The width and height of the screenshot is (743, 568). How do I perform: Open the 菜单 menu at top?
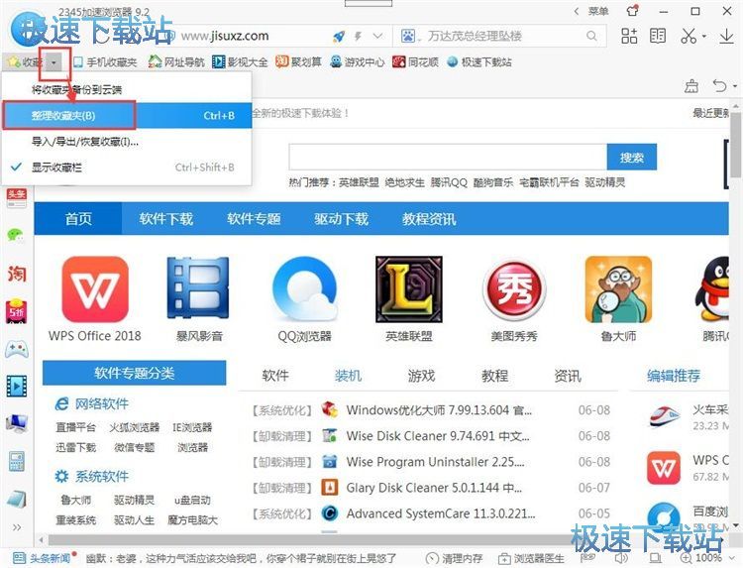[x=598, y=11]
